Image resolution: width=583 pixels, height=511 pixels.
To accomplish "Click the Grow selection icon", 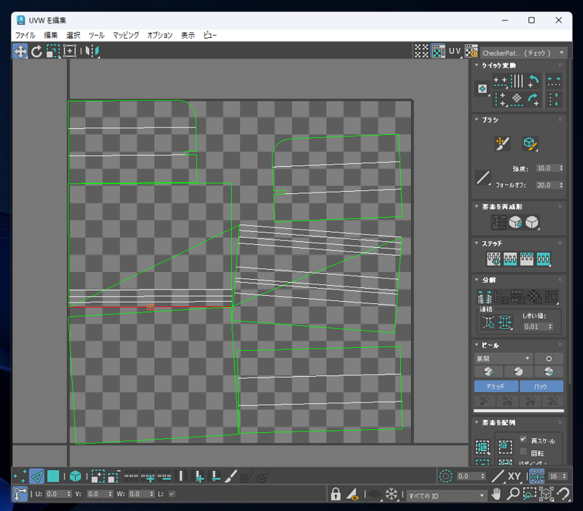I will click(98, 476).
